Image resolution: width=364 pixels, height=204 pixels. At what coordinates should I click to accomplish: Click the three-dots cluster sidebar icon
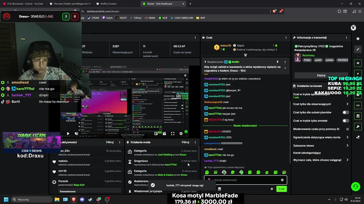coord(358,137)
